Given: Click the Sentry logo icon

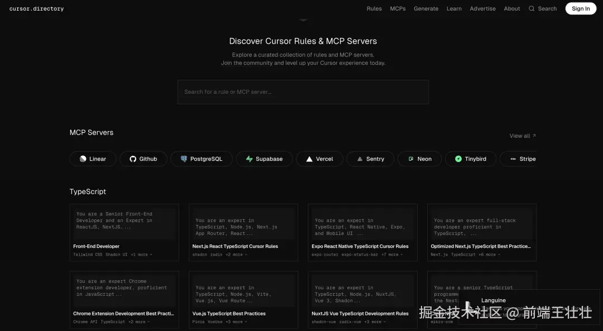Looking at the screenshot, I should (360, 159).
